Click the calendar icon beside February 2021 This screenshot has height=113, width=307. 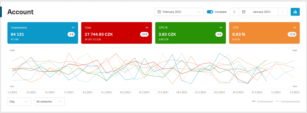click(x=159, y=12)
